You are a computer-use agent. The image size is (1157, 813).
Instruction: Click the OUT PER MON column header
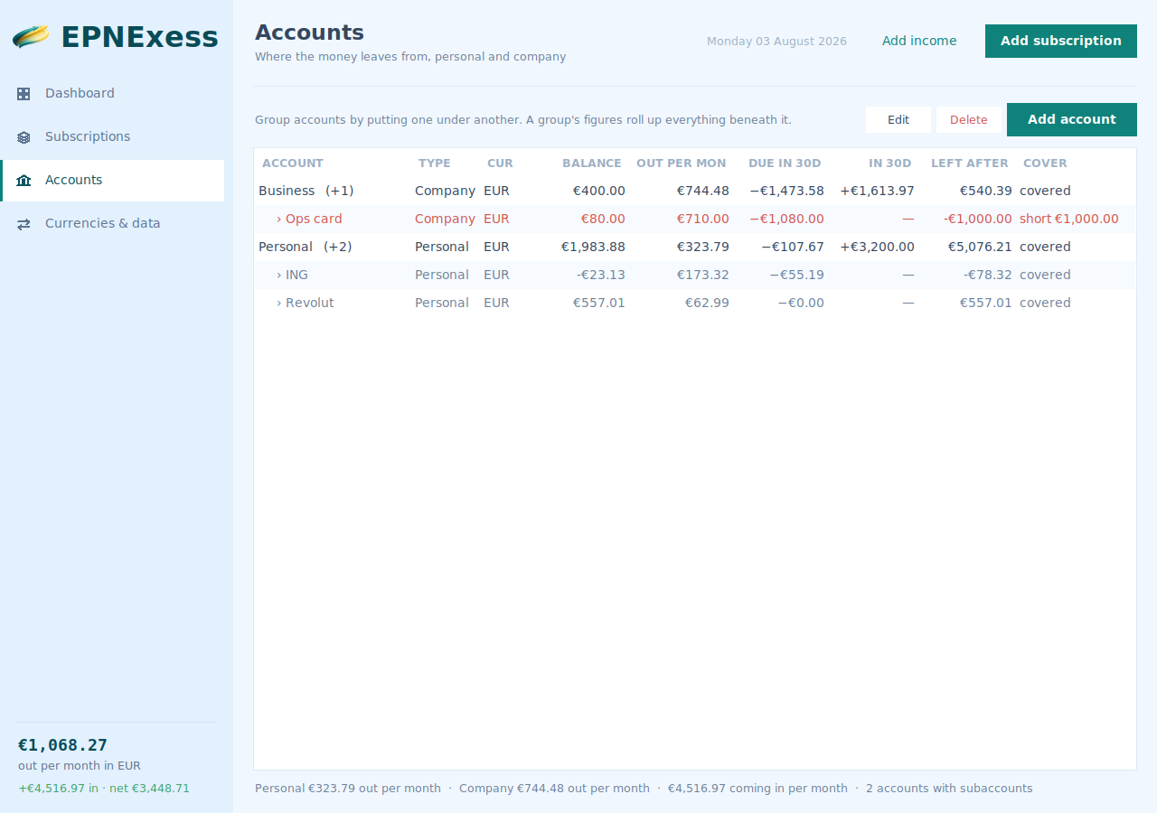(682, 164)
